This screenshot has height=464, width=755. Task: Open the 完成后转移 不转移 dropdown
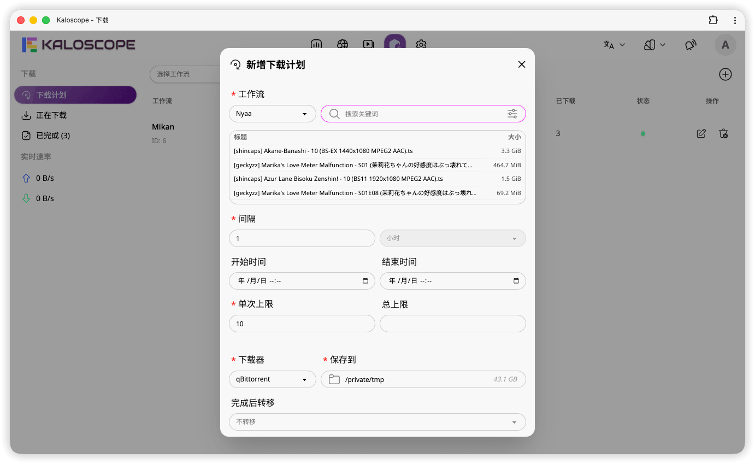coord(377,422)
